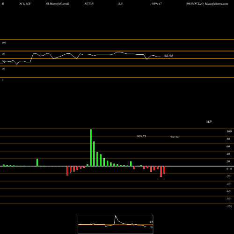Click the -100 label on MR axis

229,206
